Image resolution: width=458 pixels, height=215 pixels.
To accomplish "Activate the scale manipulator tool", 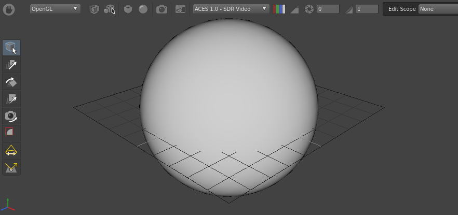I will point(11,99).
